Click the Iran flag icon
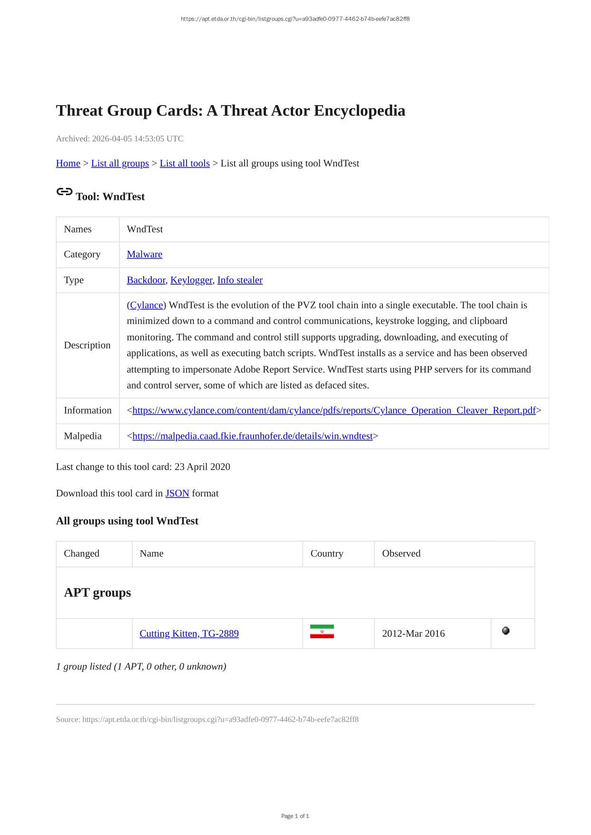The width and height of the screenshot is (591, 835). coord(322,631)
